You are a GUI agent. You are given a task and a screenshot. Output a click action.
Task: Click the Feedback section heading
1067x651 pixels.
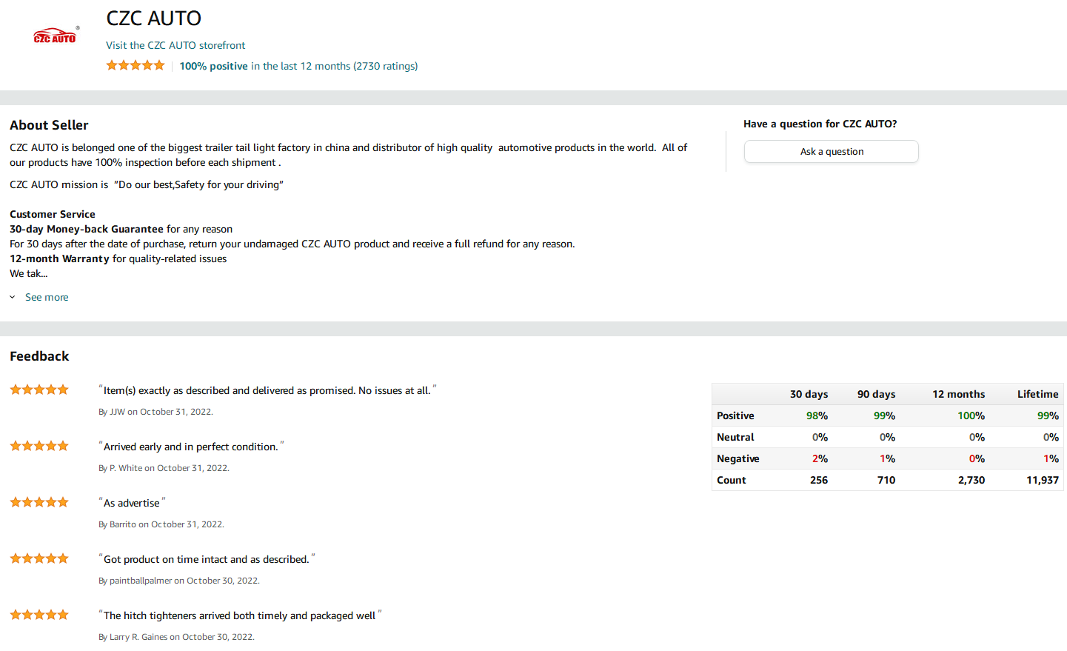coord(39,356)
